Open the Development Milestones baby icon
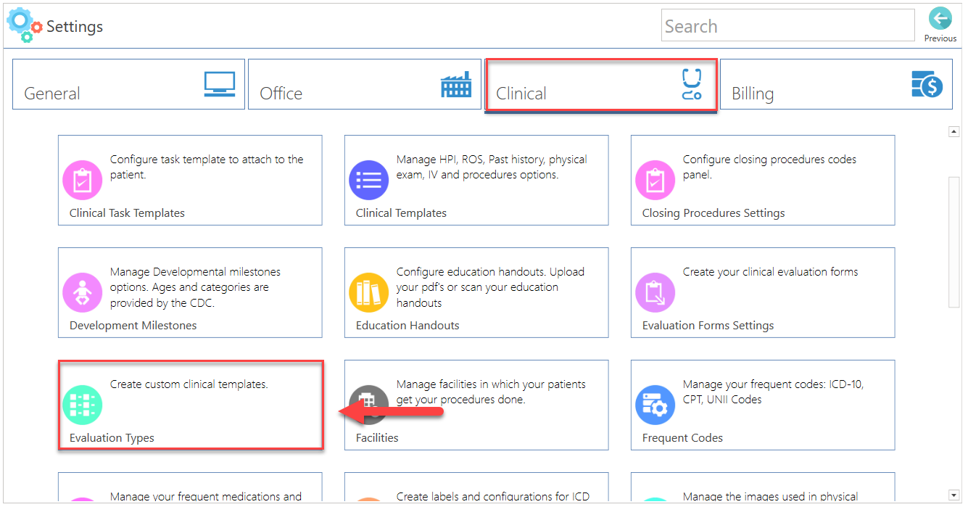Image resolution: width=968 pixels, height=507 pixels. click(83, 293)
